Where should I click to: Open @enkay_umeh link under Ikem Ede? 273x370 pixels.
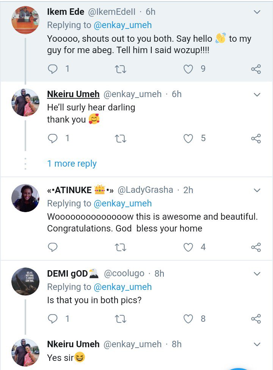pyautogui.click(x=122, y=25)
